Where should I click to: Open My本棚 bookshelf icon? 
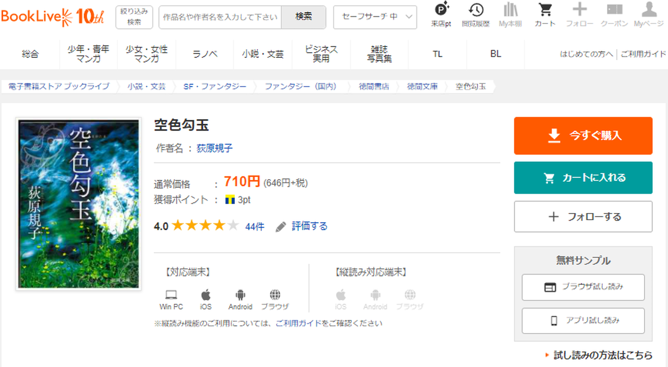click(510, 10)
